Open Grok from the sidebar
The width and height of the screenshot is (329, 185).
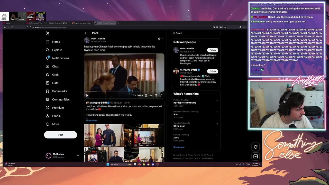click(52, 75)
